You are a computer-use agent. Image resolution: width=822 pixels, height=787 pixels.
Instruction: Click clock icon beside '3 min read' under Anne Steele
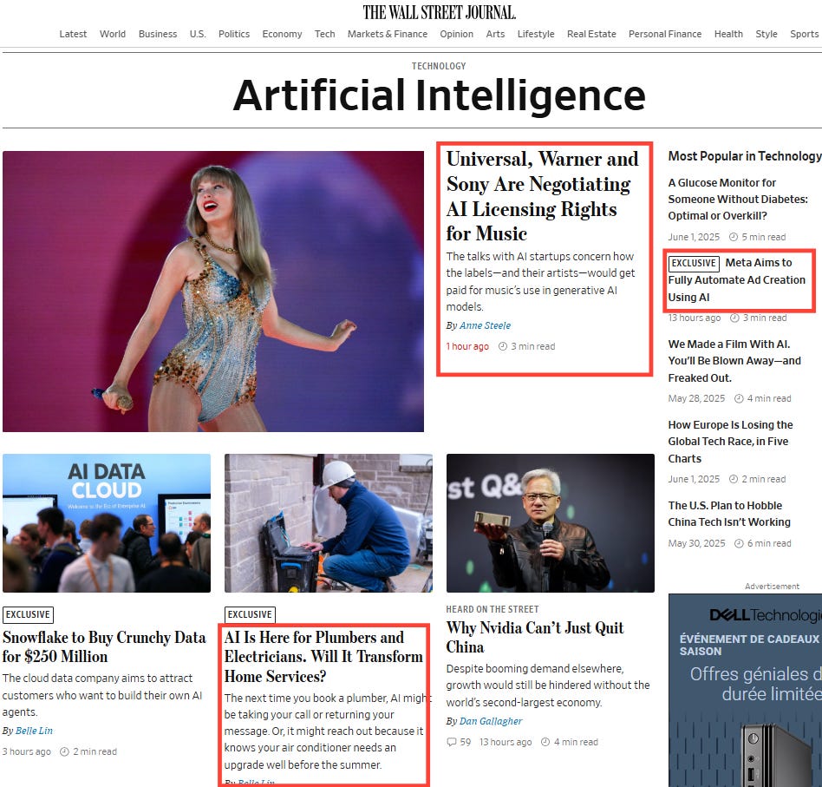[x=503, y=346]
